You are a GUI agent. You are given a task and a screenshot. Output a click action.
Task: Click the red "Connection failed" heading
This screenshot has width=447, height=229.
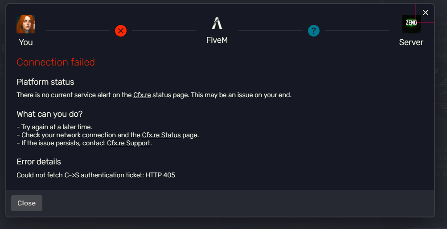tap(56, 62)
